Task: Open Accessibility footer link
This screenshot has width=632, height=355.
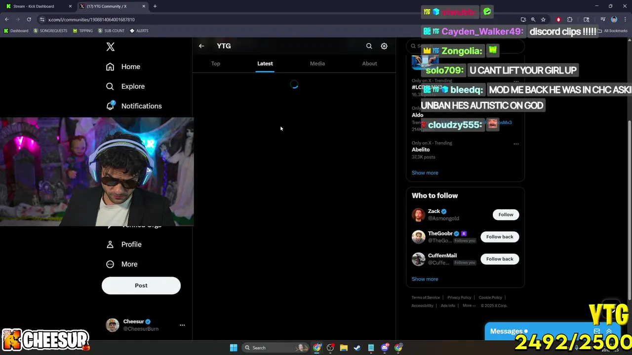Action: tap(423, 306)
